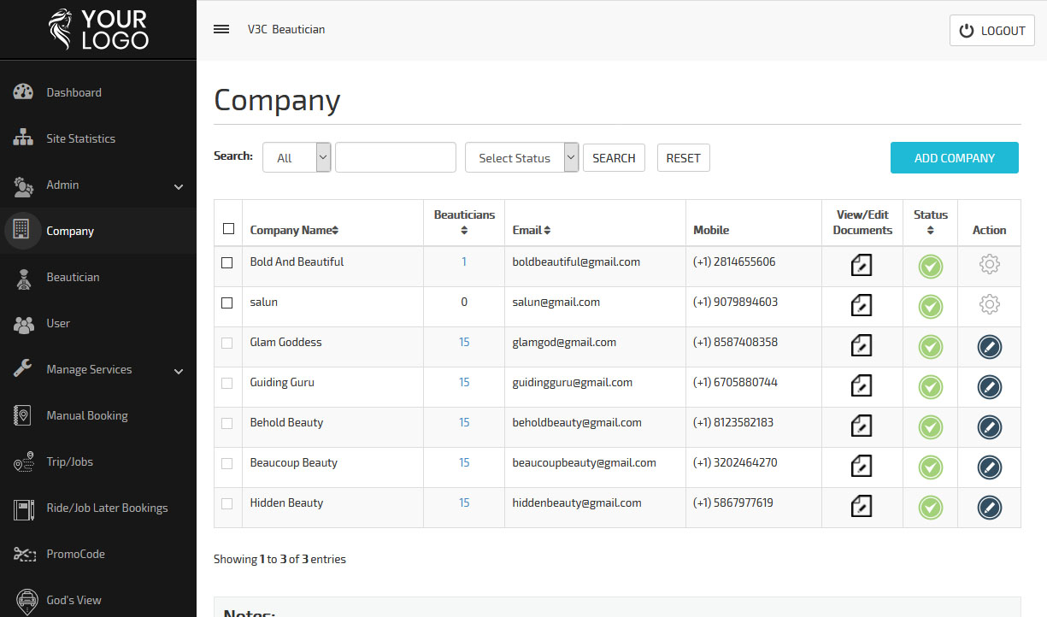Open documents for Bold And Beautiful
Screen dimensions: 1047x617
coord(862,265)
